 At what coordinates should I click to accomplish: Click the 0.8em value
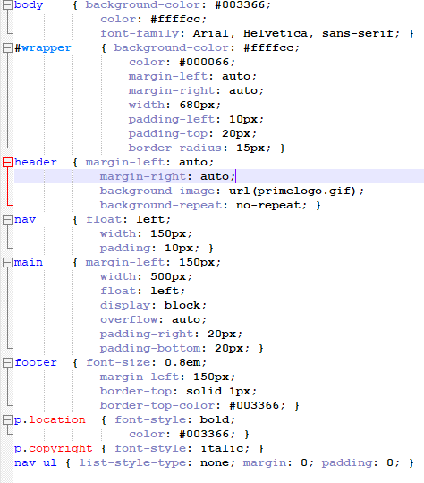point(182,362)
